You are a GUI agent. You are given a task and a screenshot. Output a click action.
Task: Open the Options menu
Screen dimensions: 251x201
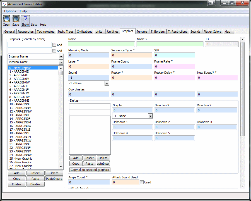pos(10,11)
